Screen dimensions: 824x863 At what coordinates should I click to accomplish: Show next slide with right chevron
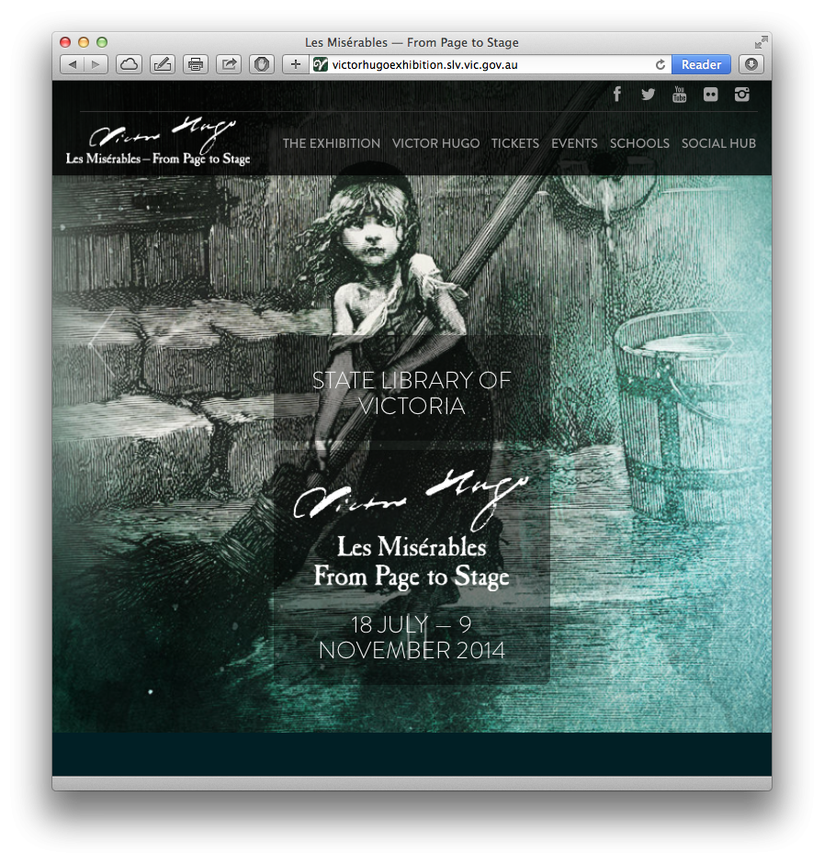[722, 344]
